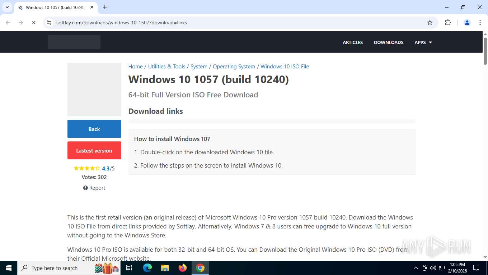Stop loading the page
Screen dimensions: 488x275
click(33, 23)
